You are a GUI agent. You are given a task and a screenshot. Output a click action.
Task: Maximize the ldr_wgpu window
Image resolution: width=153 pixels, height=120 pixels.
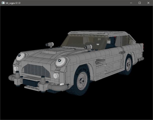pos(140,3)
